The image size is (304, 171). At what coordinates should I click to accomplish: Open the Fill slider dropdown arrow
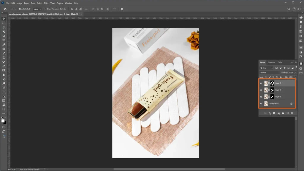[x=295, y=77]
